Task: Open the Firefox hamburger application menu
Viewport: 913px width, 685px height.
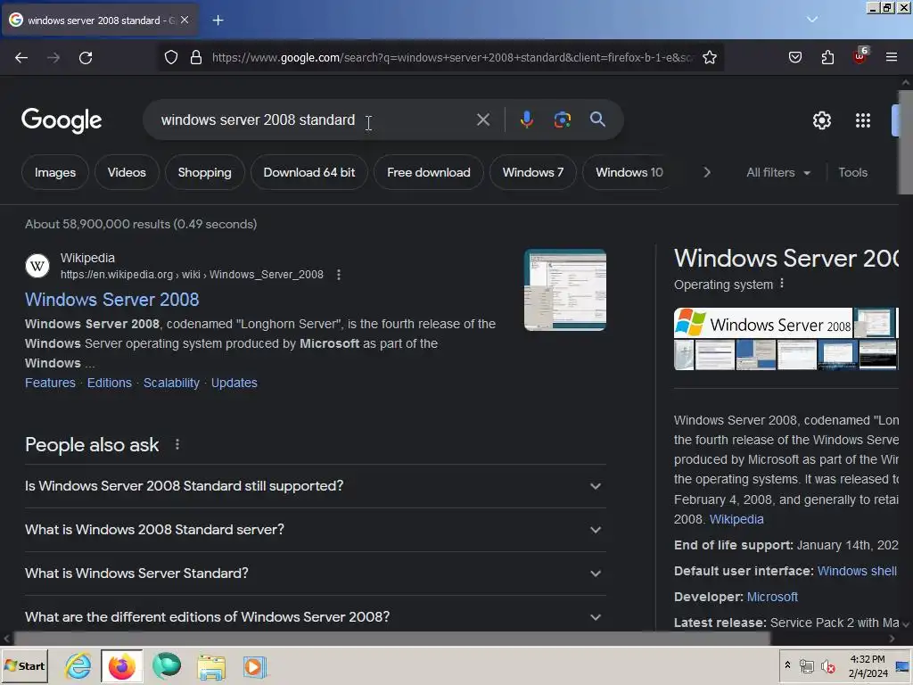Action: (892, 58)
